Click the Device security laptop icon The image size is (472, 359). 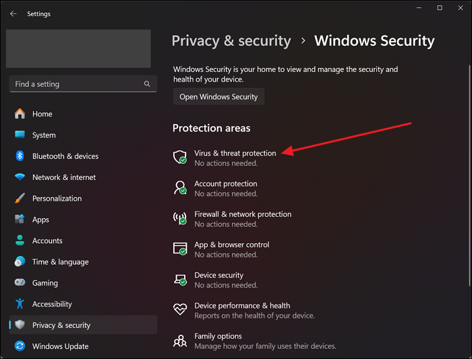180,280
